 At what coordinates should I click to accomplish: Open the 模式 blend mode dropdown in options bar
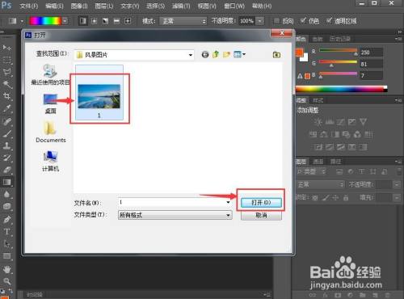coord(183,21)
